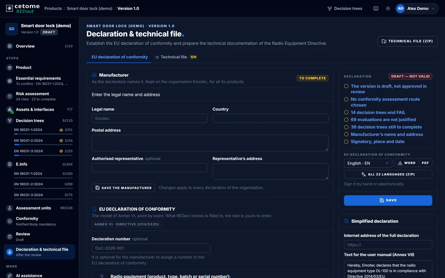Open the keyboard shortcuts icon in header
Viewport: 445px width, 278px height.
[x=376, y=9]
